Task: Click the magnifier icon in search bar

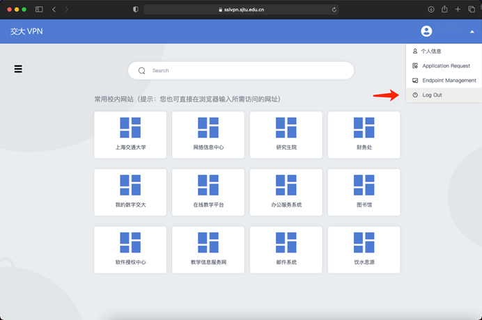Action: click(141, 71)
